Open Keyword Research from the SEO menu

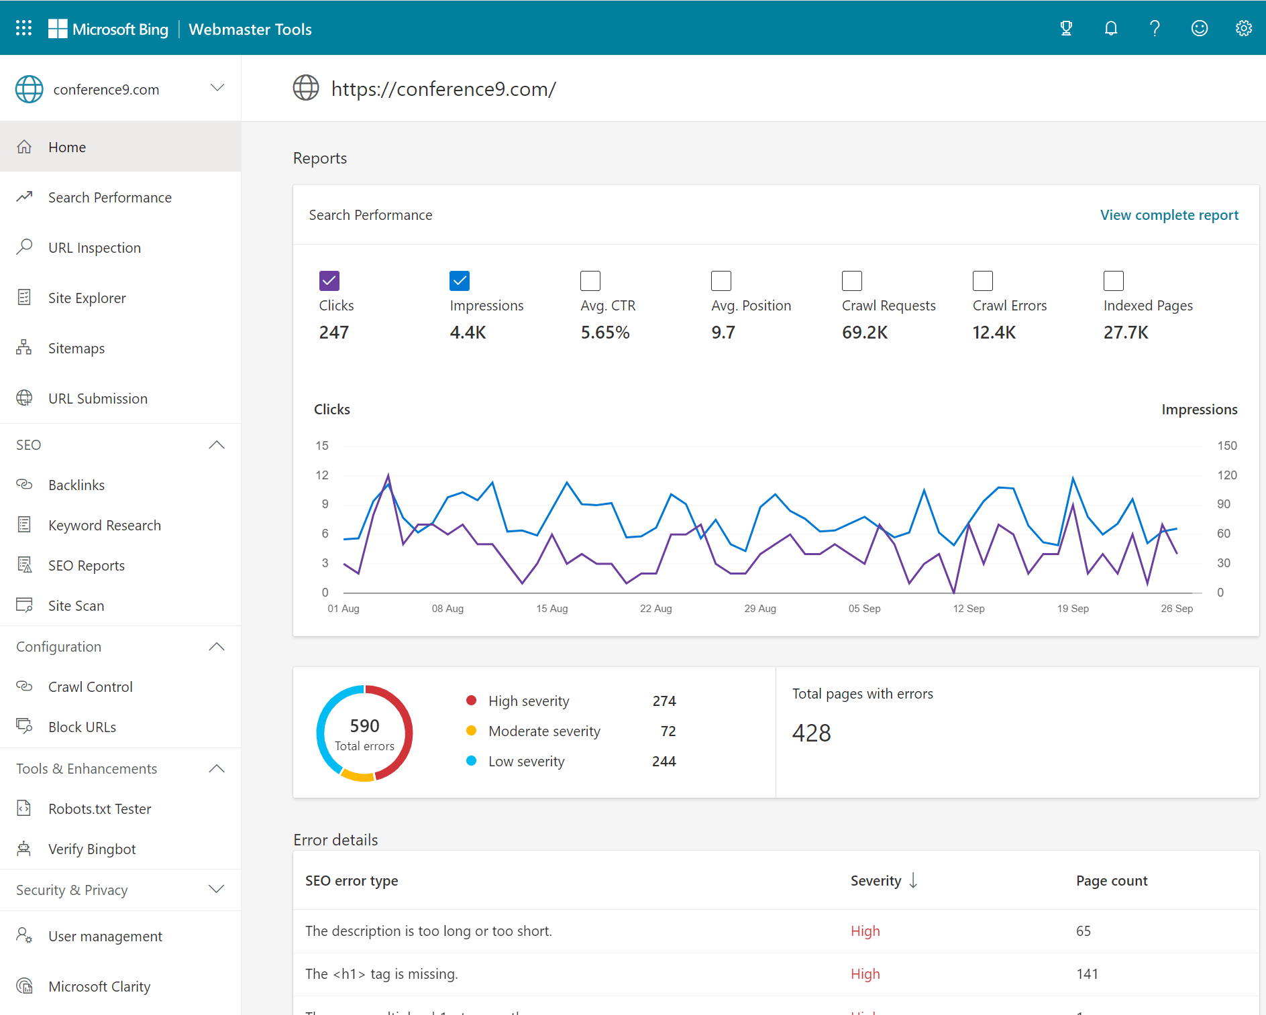pyautogui.click(x=104, y=525)
